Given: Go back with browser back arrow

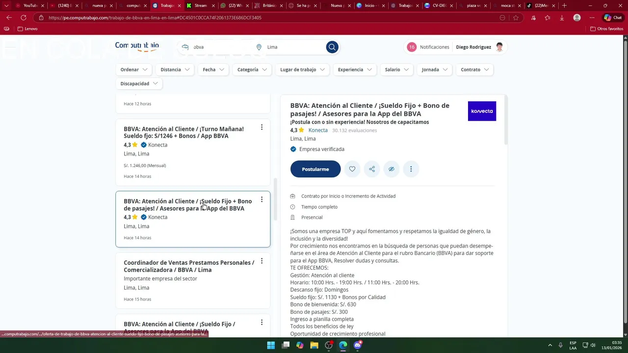Looking at the screenshot, I should coord(9,18).
